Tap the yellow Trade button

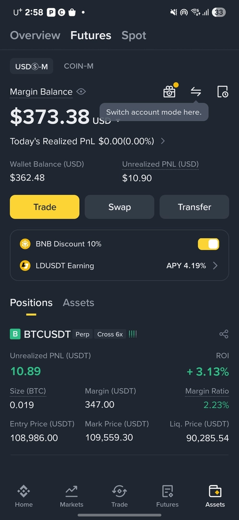(45, 207)
